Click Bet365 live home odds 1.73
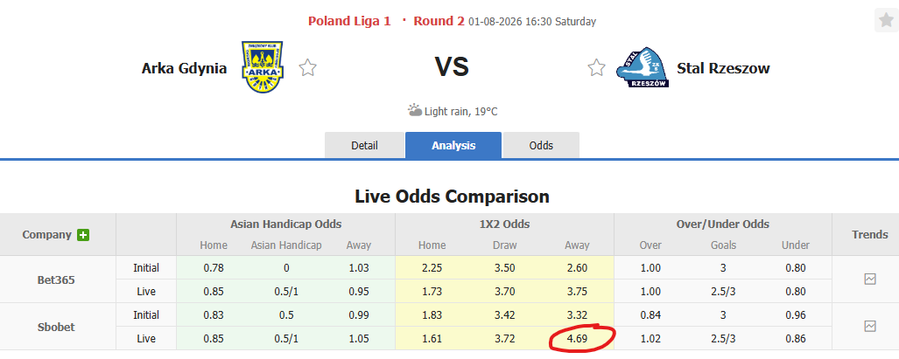 [432, 292]
